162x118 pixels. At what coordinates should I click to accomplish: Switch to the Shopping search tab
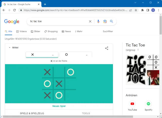point(51,31)
